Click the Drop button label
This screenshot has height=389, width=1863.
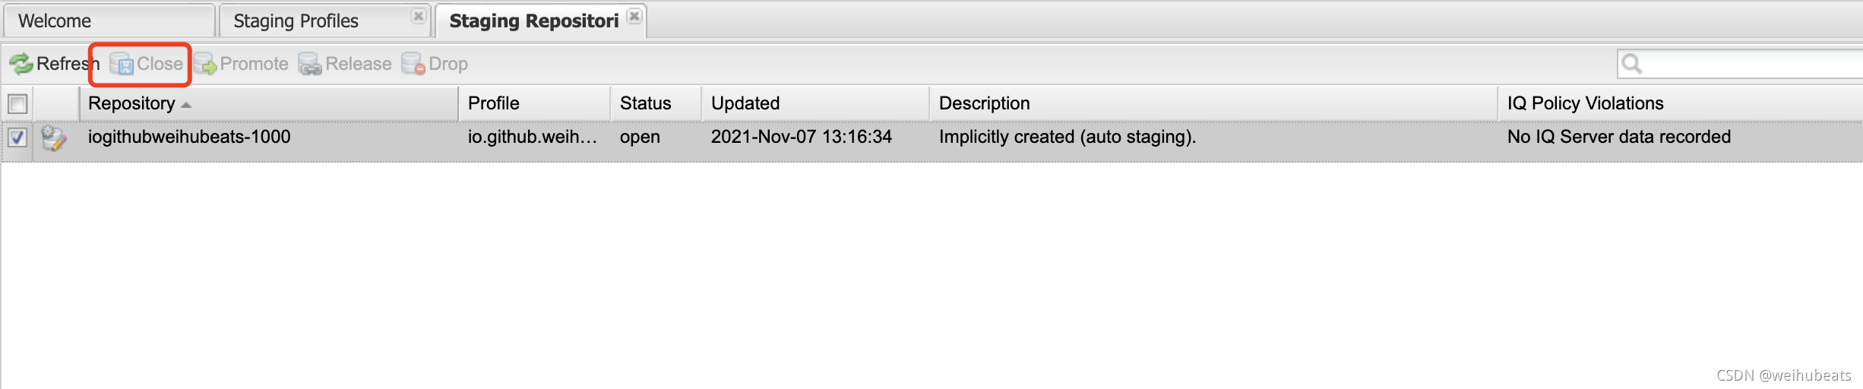coord(448,64)
